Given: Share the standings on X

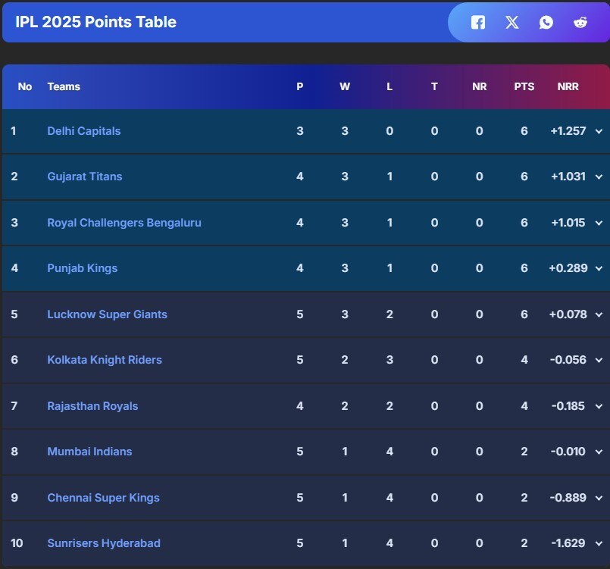Looking at the screenshot, I should pos(511,22).
